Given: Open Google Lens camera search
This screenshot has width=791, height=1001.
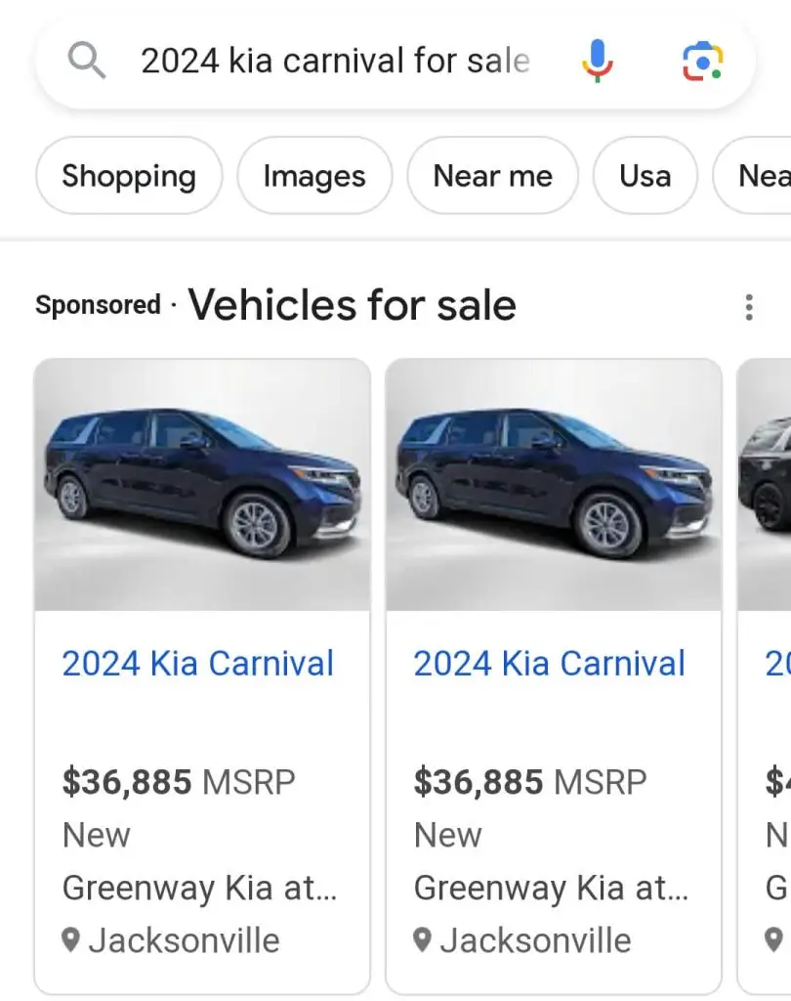Looking at the screenshot, I should coord(701,62).
